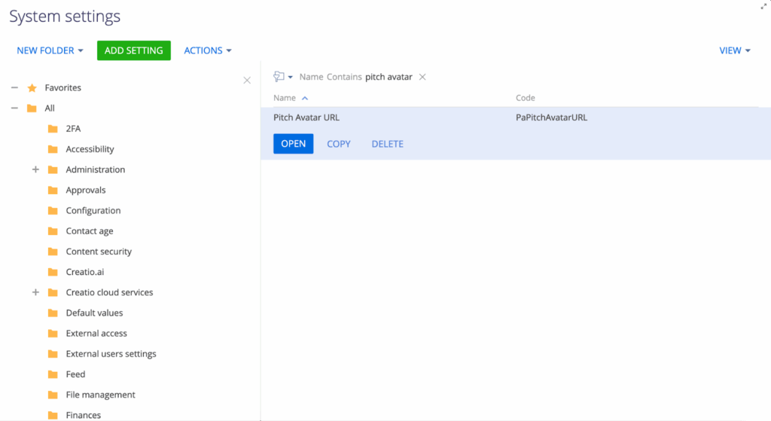This screenshot has height=421, width=771.
Task: Click the filter folder icon beside Name
Action: [x=279, y=77]
